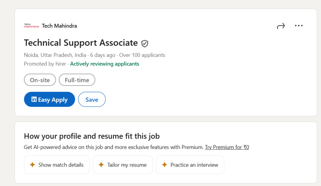Click the How your profile and resume fit heading
This screenshot has width=321, height=186.
tap(92, 136)
